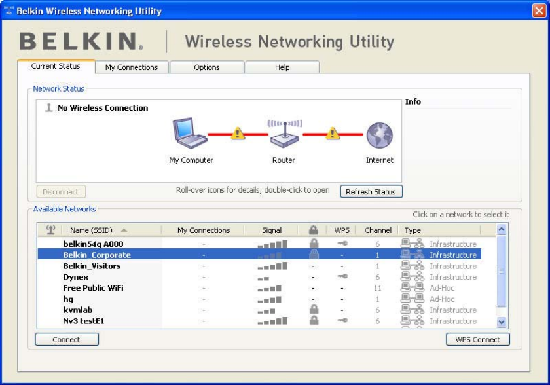Click the Disconnect button
The width and height of the screenshot is (550, 385).
click(x=61, y=191)
